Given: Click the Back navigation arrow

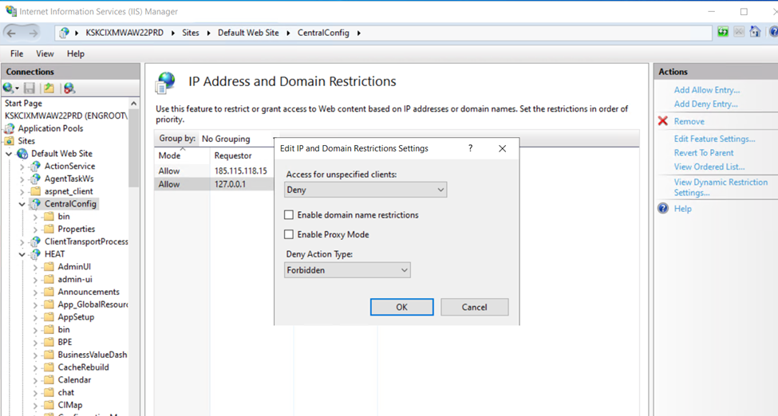Looking at the screenshot, I should 12,33.
